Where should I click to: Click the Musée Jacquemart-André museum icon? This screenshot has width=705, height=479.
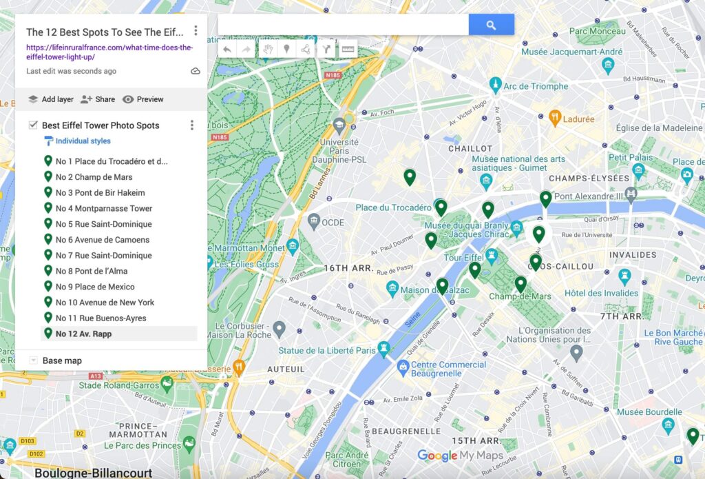(608, 65)
